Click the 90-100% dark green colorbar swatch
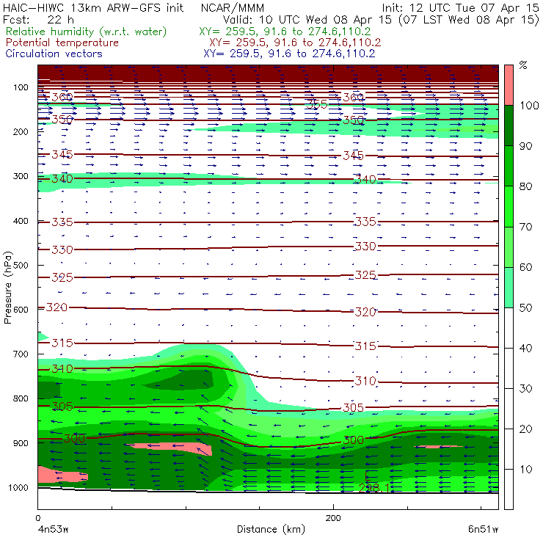This screenshot has height=543, width=543. point(509,125)
